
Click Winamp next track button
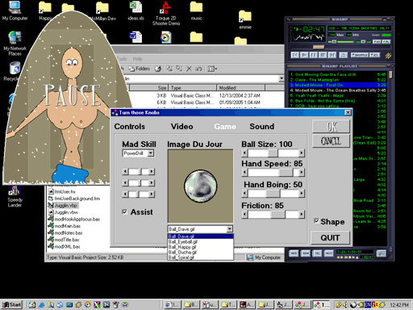tap(332, 55)
